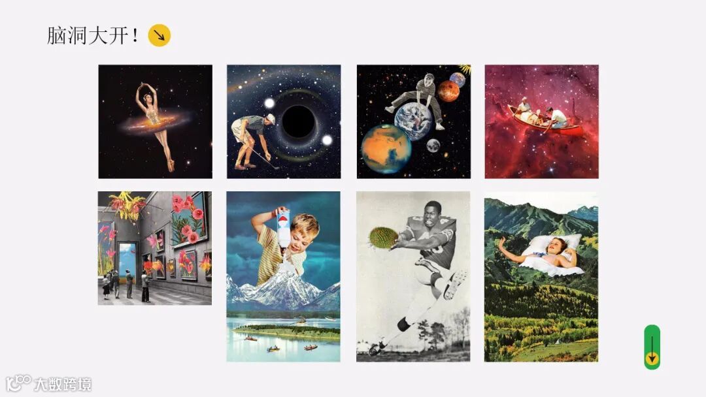Screen dimensions: 706x397
Task: Open the ballerina galaxy collage thumbnail
Action: [x=156, y=121]
